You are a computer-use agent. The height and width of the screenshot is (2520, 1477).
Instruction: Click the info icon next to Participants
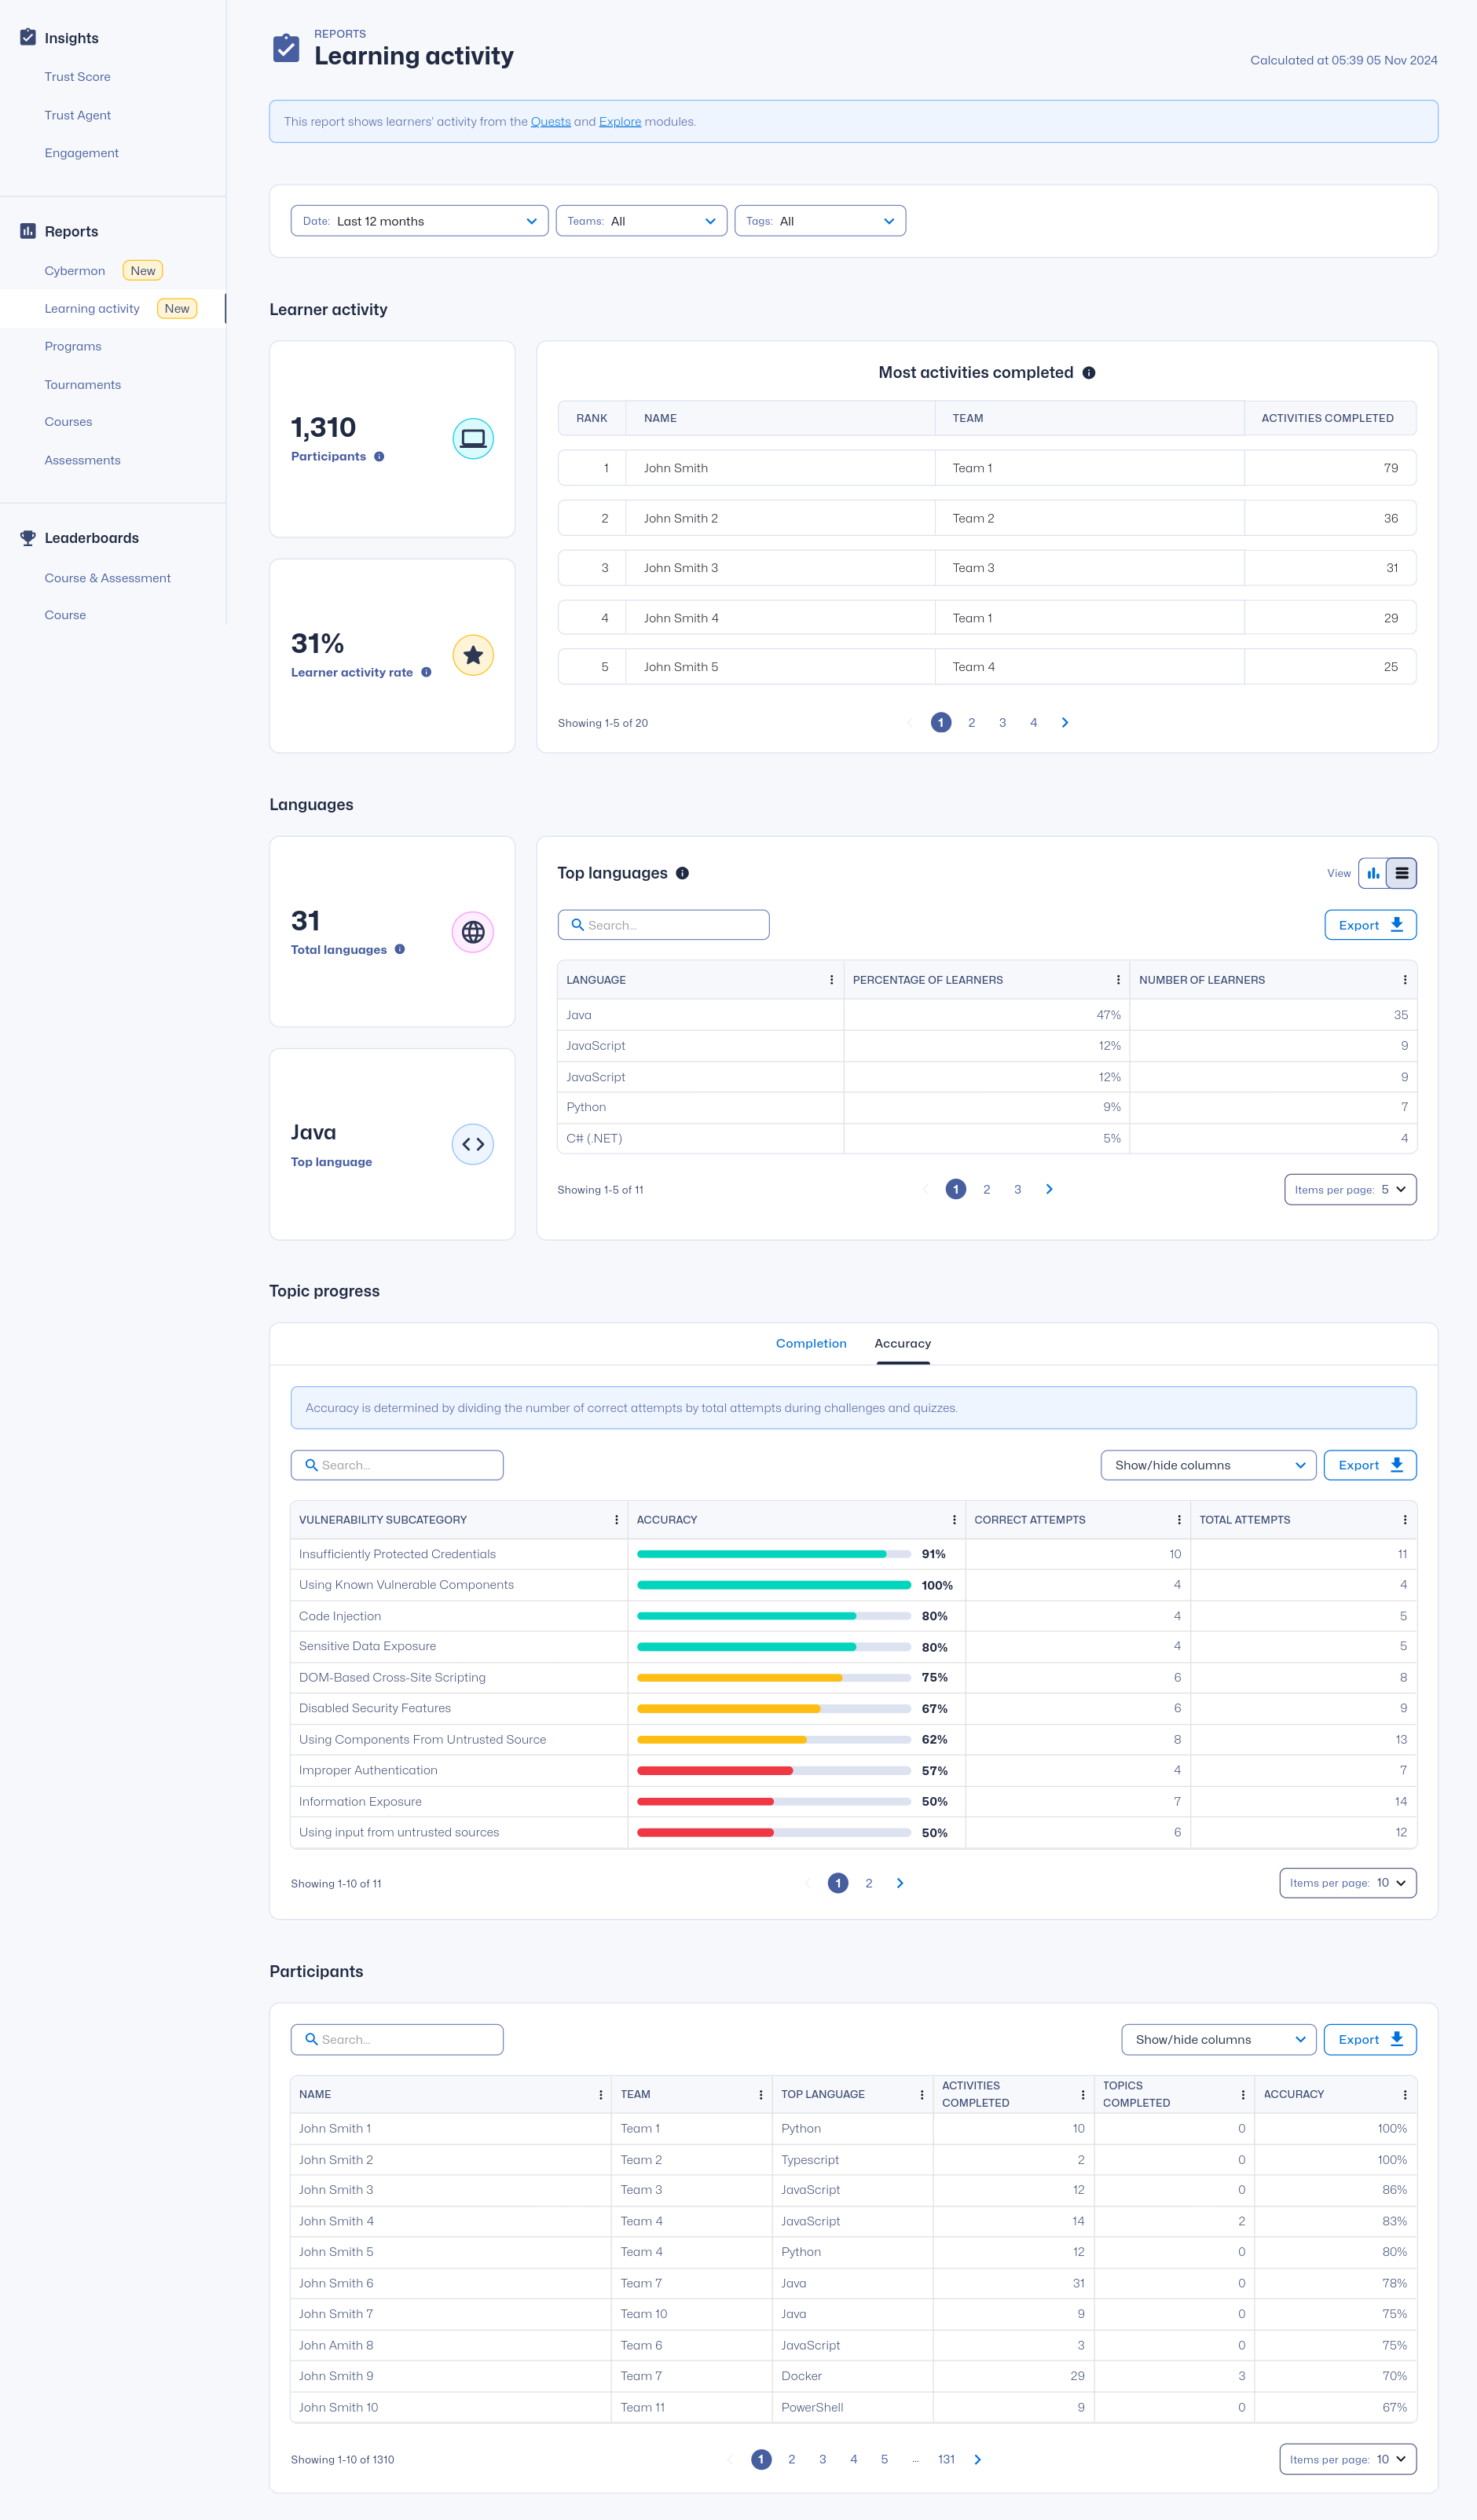(379, 457)
